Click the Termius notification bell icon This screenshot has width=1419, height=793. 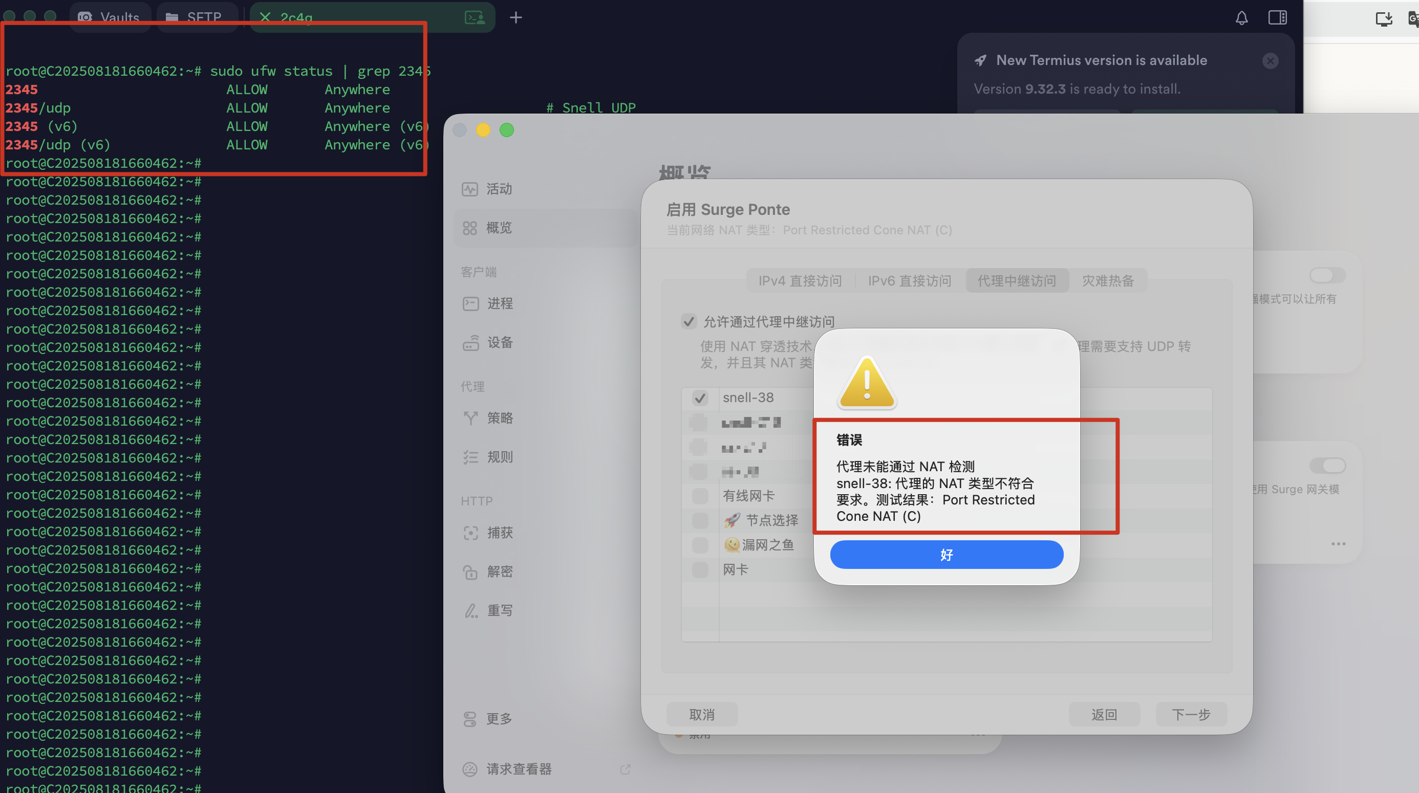(x=1241, y=17)
